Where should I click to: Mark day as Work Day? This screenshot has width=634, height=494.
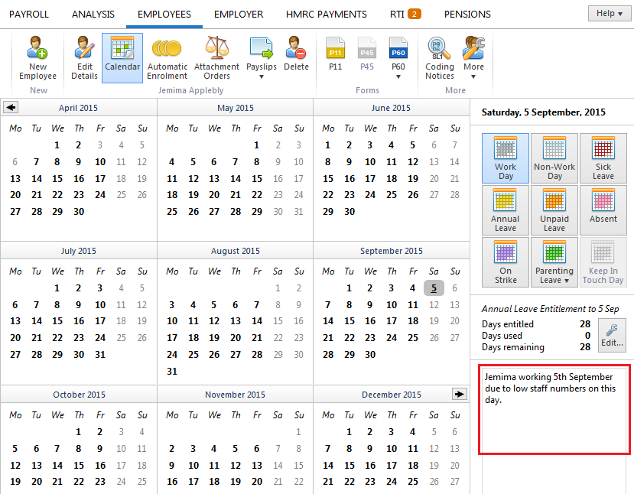click(x=506, y=158)
